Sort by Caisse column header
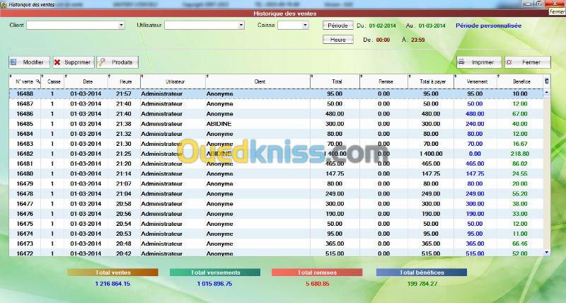The height and width of the screenshot is (303, 566). 53,81
